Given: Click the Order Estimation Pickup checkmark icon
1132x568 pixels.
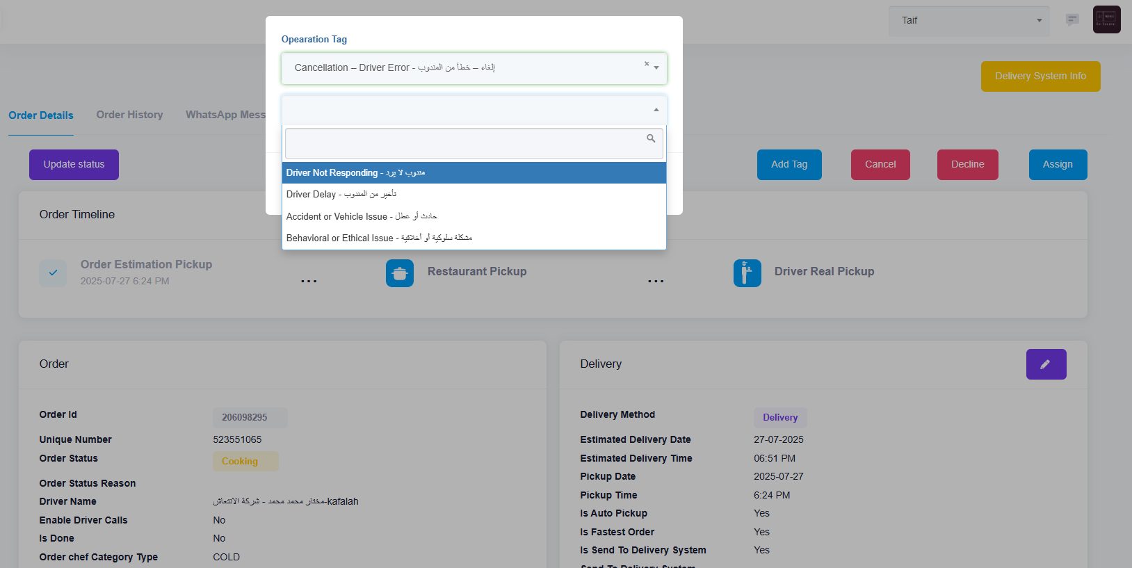Looking at the screenshot, I should (53, 273).
